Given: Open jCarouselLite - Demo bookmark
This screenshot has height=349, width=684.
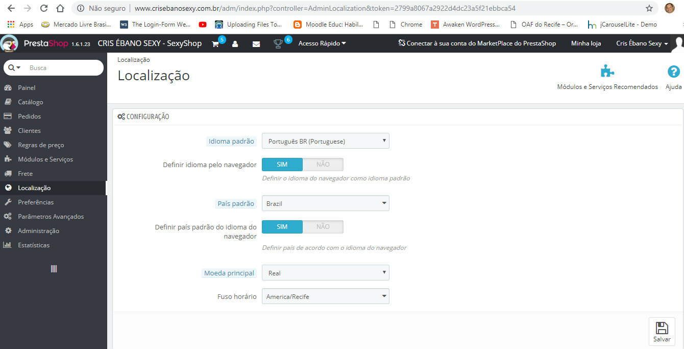Looking at the screenshot, I should (x=623, y=25).
